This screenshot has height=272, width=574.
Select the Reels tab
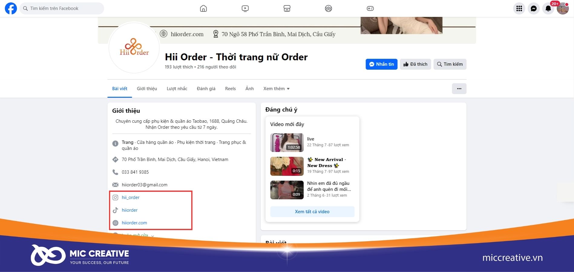pyautogui.click(x=230, y=89)
